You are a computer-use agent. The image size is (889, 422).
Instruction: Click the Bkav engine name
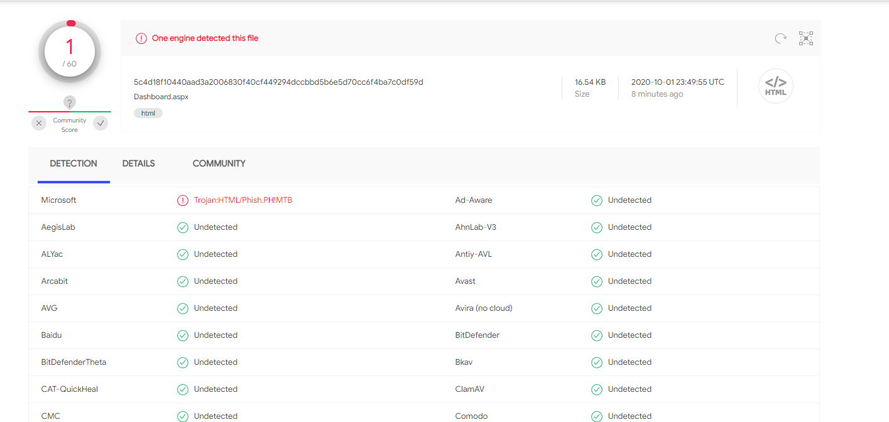tap(464, 362)
